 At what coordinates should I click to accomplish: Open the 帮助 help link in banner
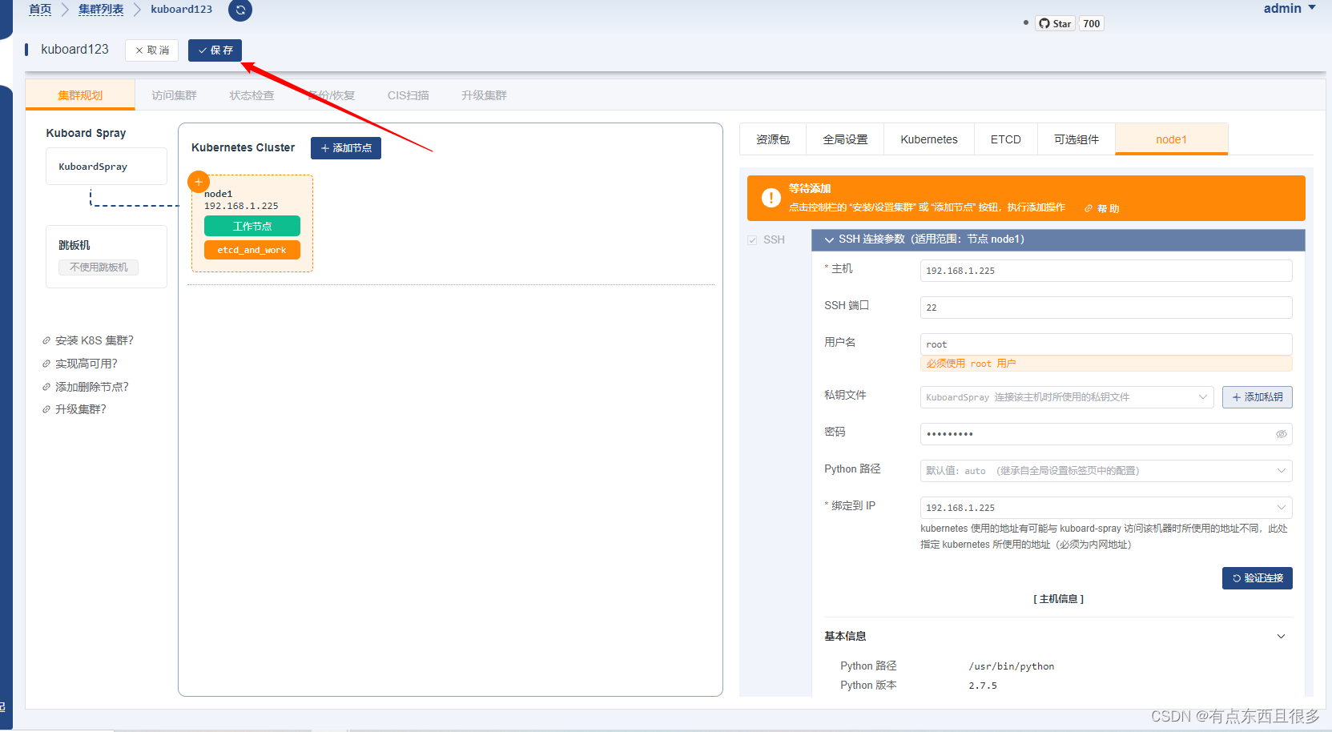pos(1102,208)
